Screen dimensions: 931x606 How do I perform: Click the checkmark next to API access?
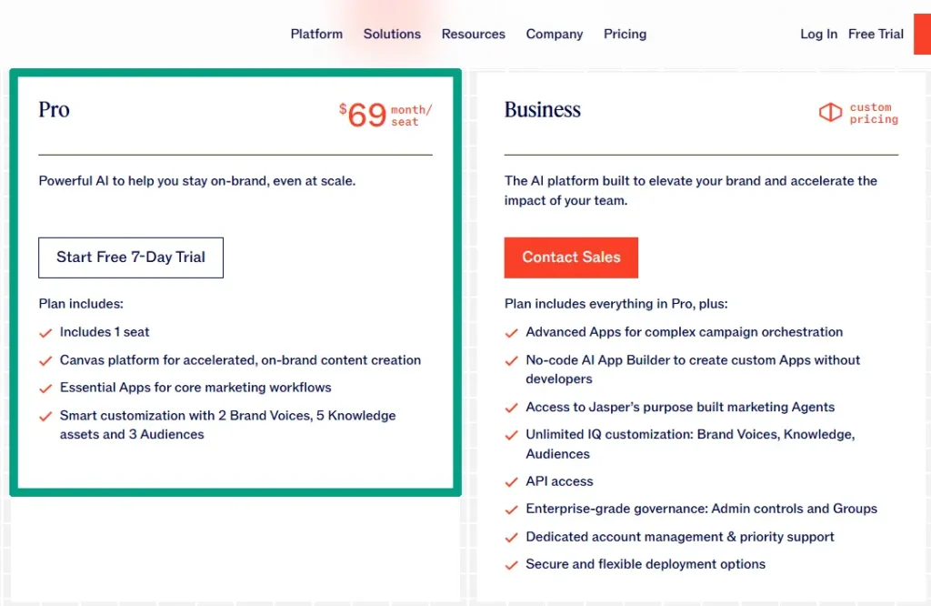coord(511,482)
